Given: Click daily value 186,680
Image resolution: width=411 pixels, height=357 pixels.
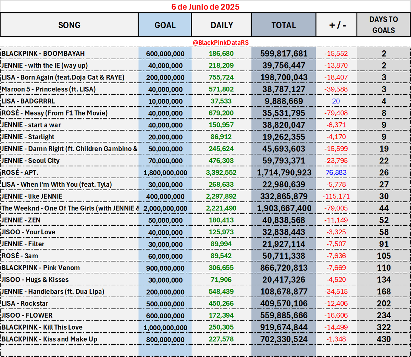Looking at the screenshot, I should pos(221,53).
